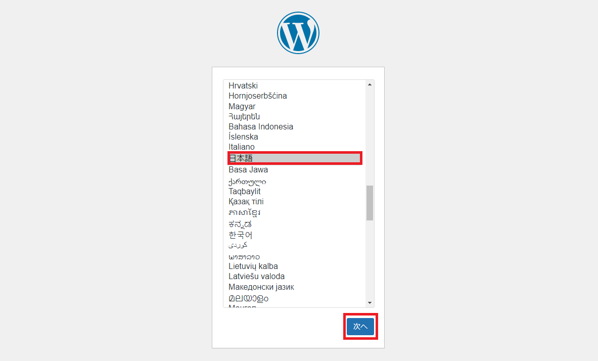
Task: Select Bahasa Indonesia from the list
Action: click(261, 127)
